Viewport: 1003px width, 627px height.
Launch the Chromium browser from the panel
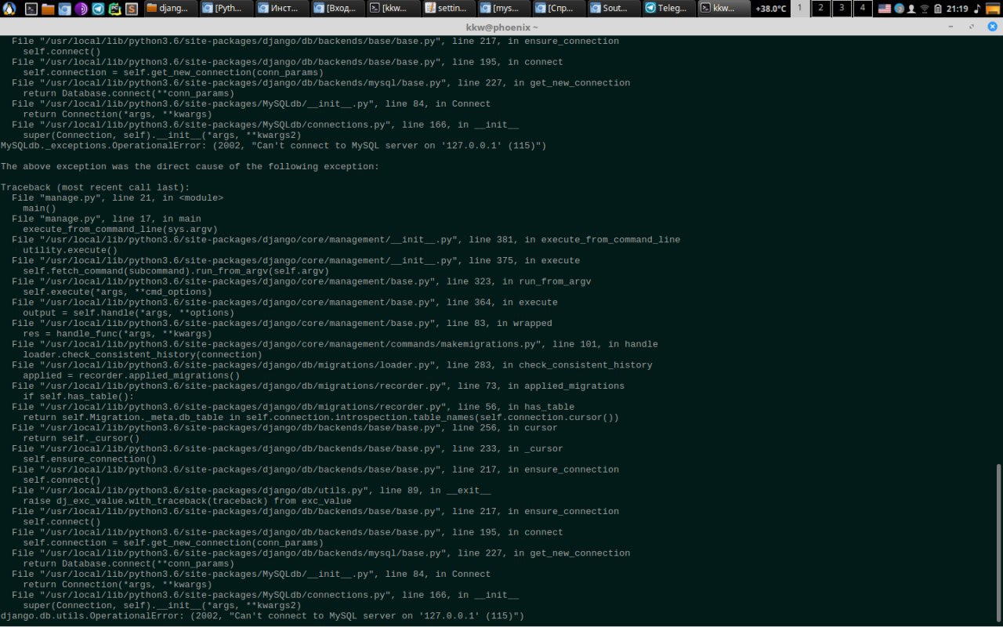point(64,9)
